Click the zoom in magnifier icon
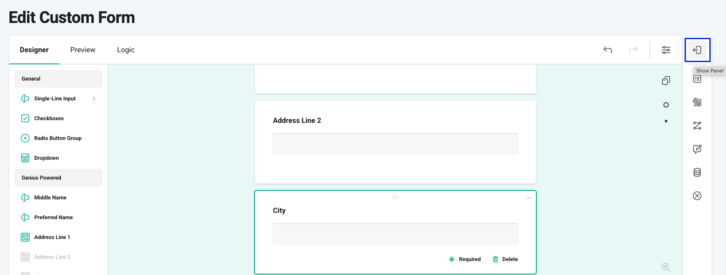 tap(666, 267)
